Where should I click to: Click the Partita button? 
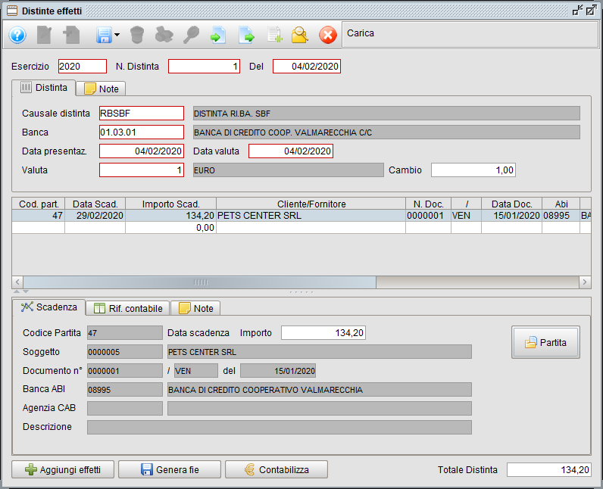click(x=545, y=342)
